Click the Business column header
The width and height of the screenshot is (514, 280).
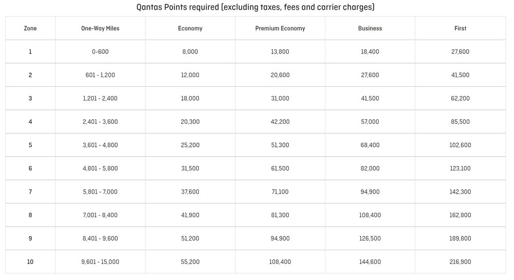[x=370, y=28]
